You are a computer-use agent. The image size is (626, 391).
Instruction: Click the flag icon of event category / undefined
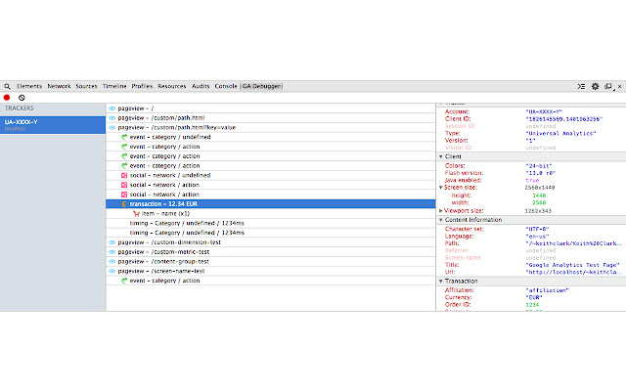point(123,137)
